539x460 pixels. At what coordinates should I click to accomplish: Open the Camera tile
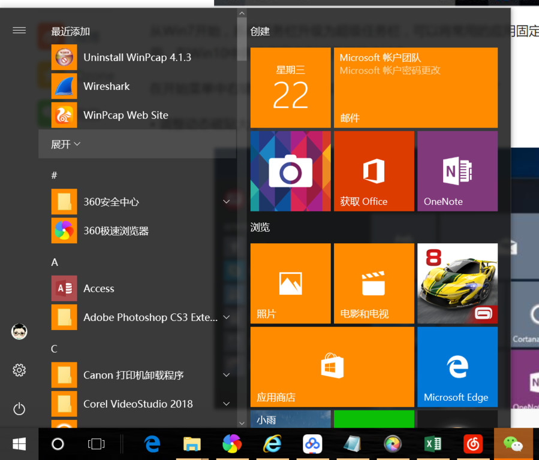(290, 171)
